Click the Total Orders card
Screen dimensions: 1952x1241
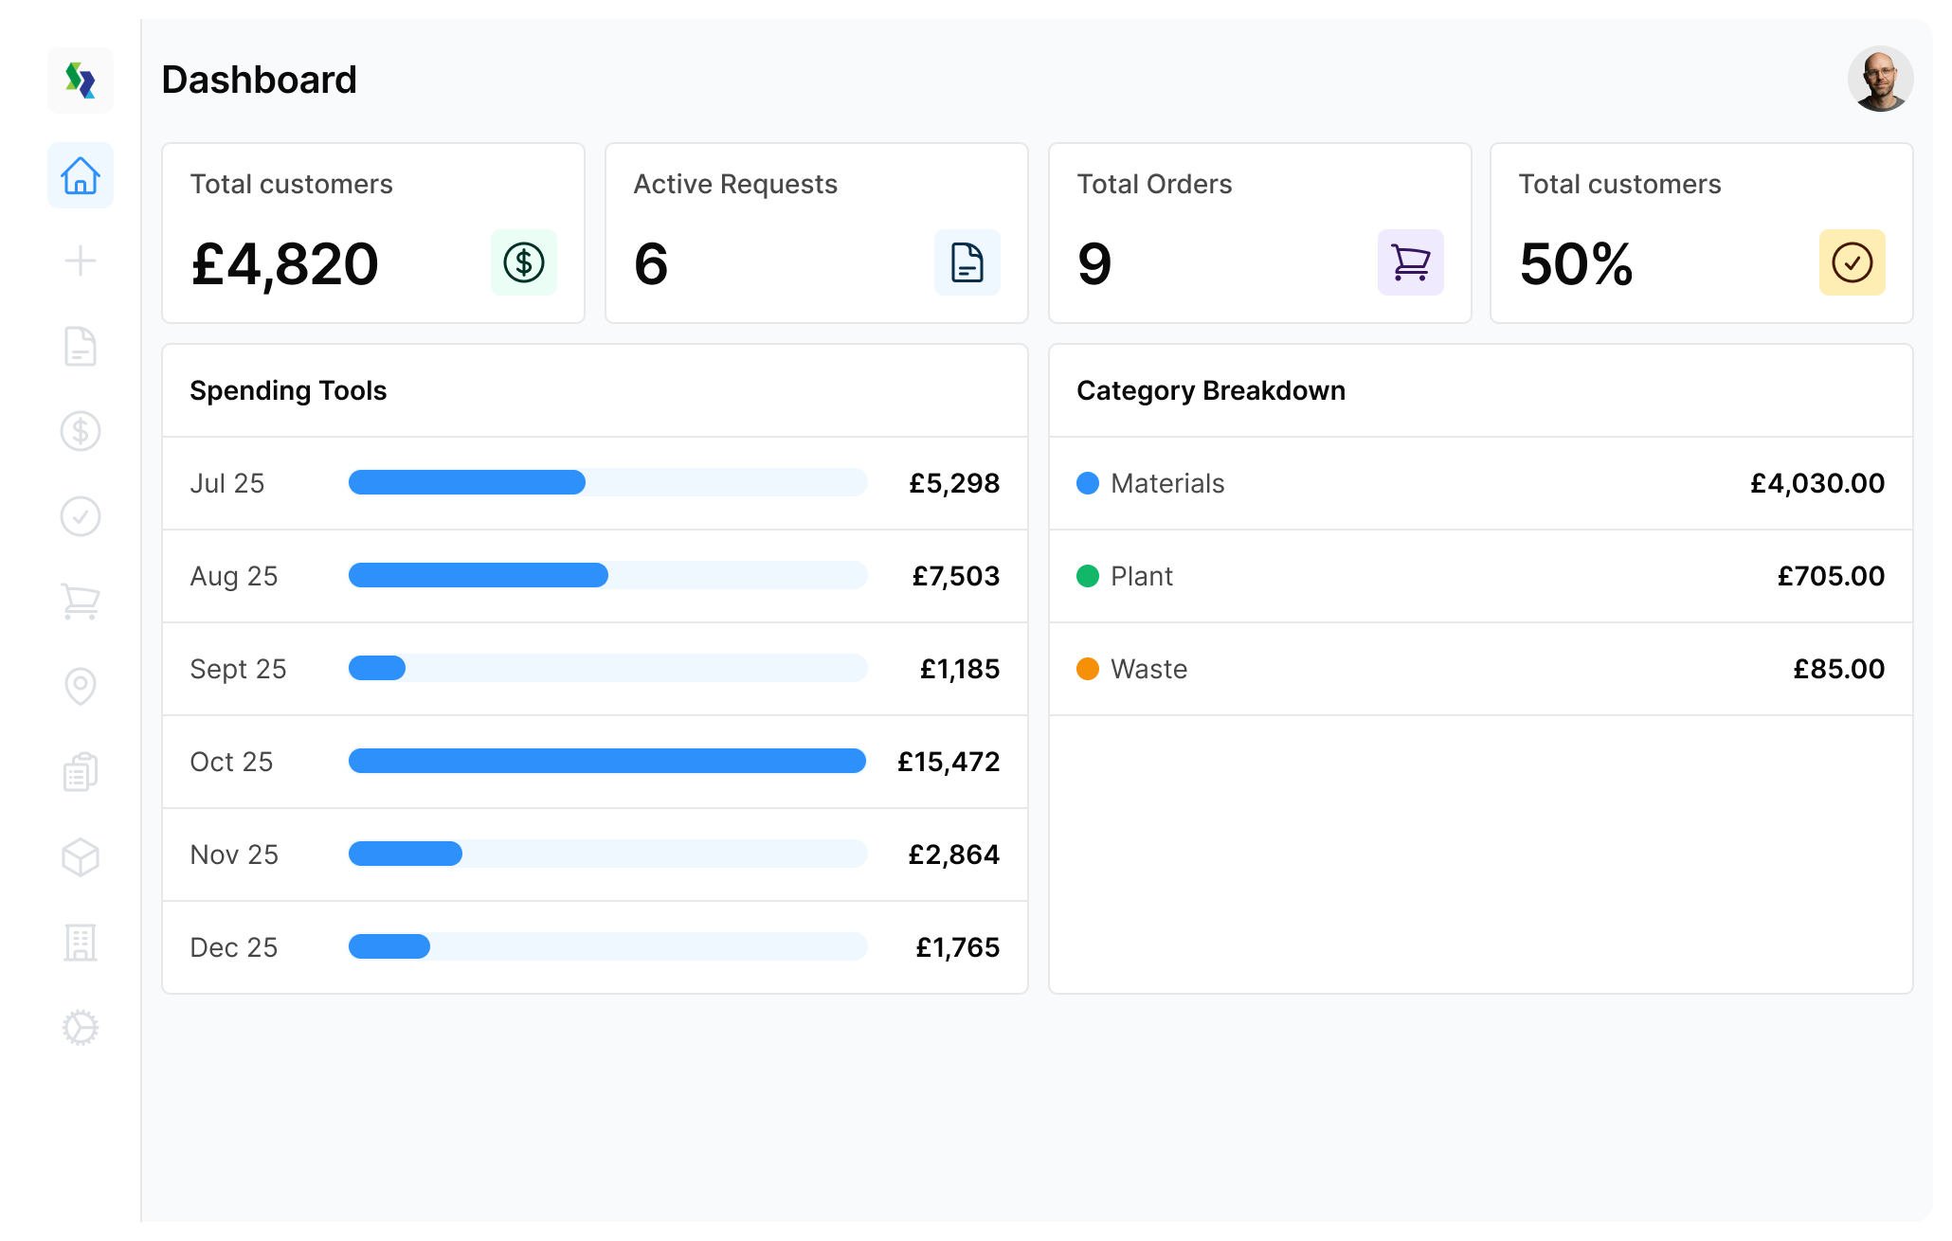click(1259, 233)
